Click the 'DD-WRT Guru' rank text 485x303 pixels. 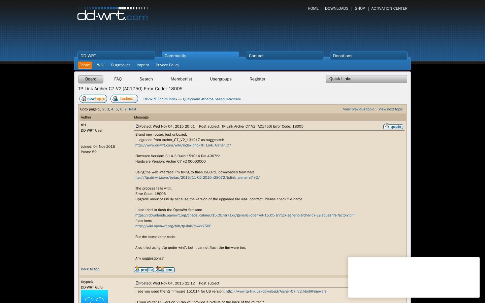tap(92, 287)
